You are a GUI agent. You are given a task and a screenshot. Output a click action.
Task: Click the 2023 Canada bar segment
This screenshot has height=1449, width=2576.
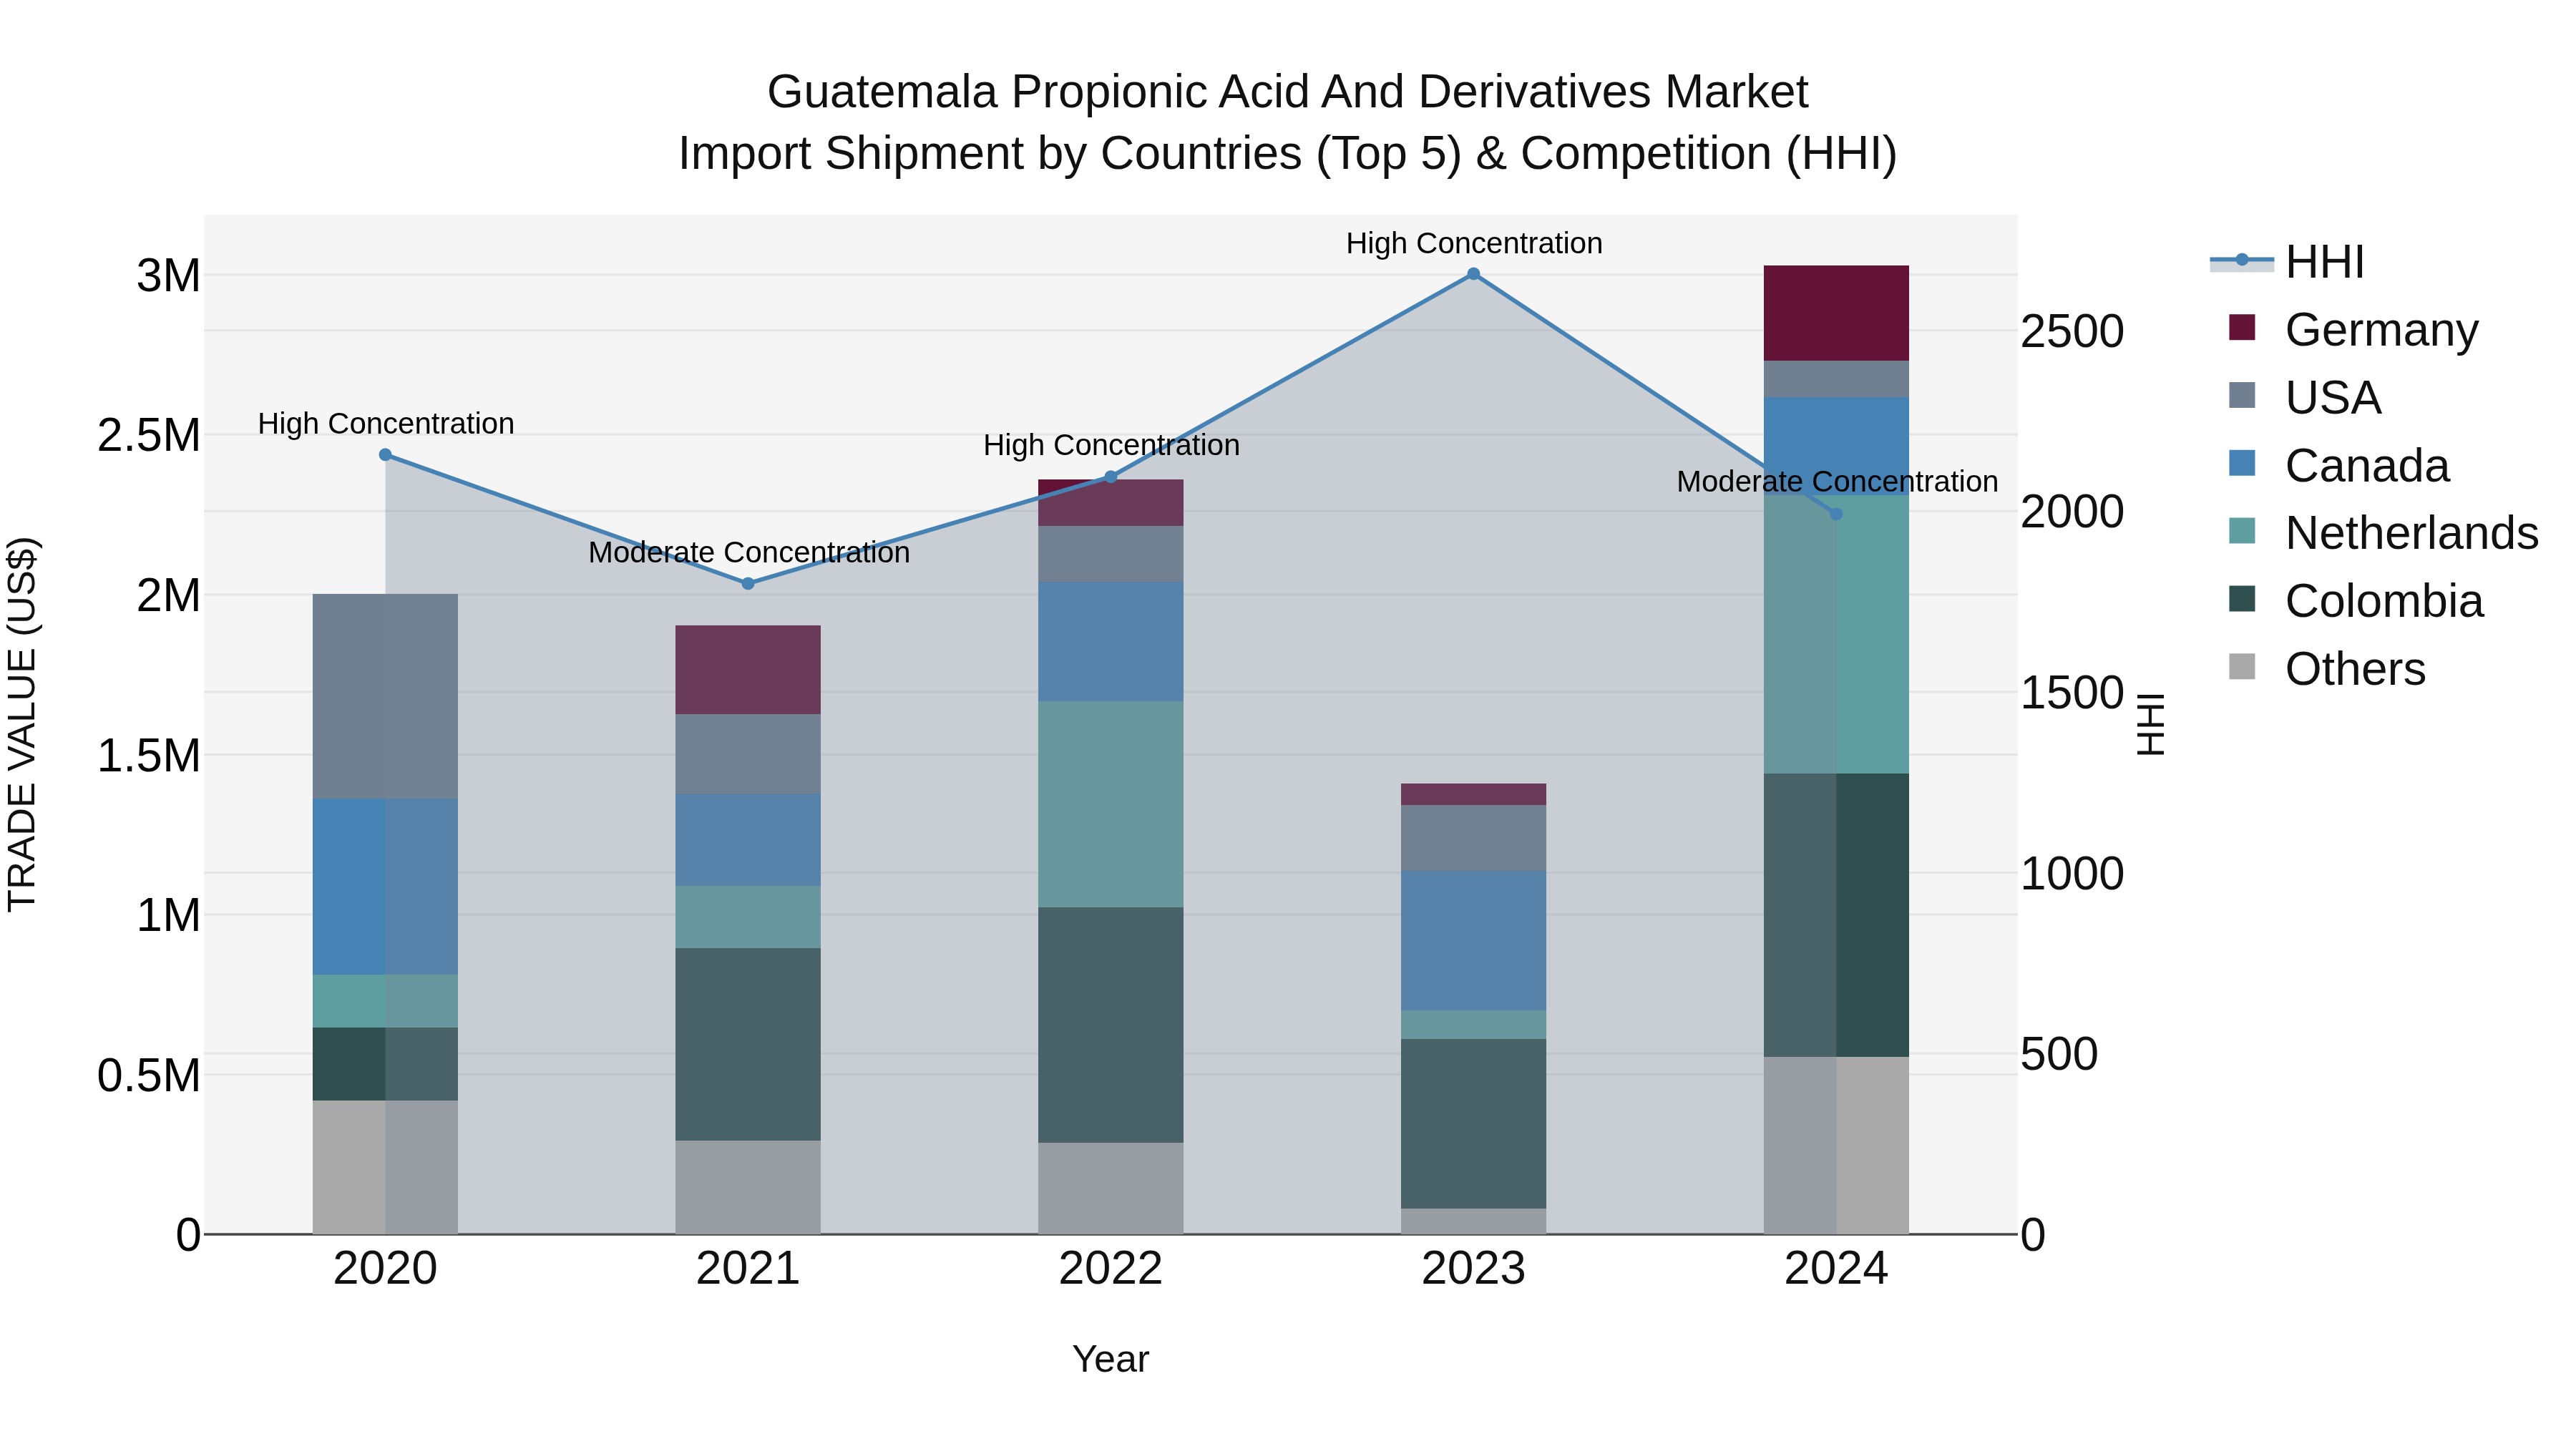1474,941
